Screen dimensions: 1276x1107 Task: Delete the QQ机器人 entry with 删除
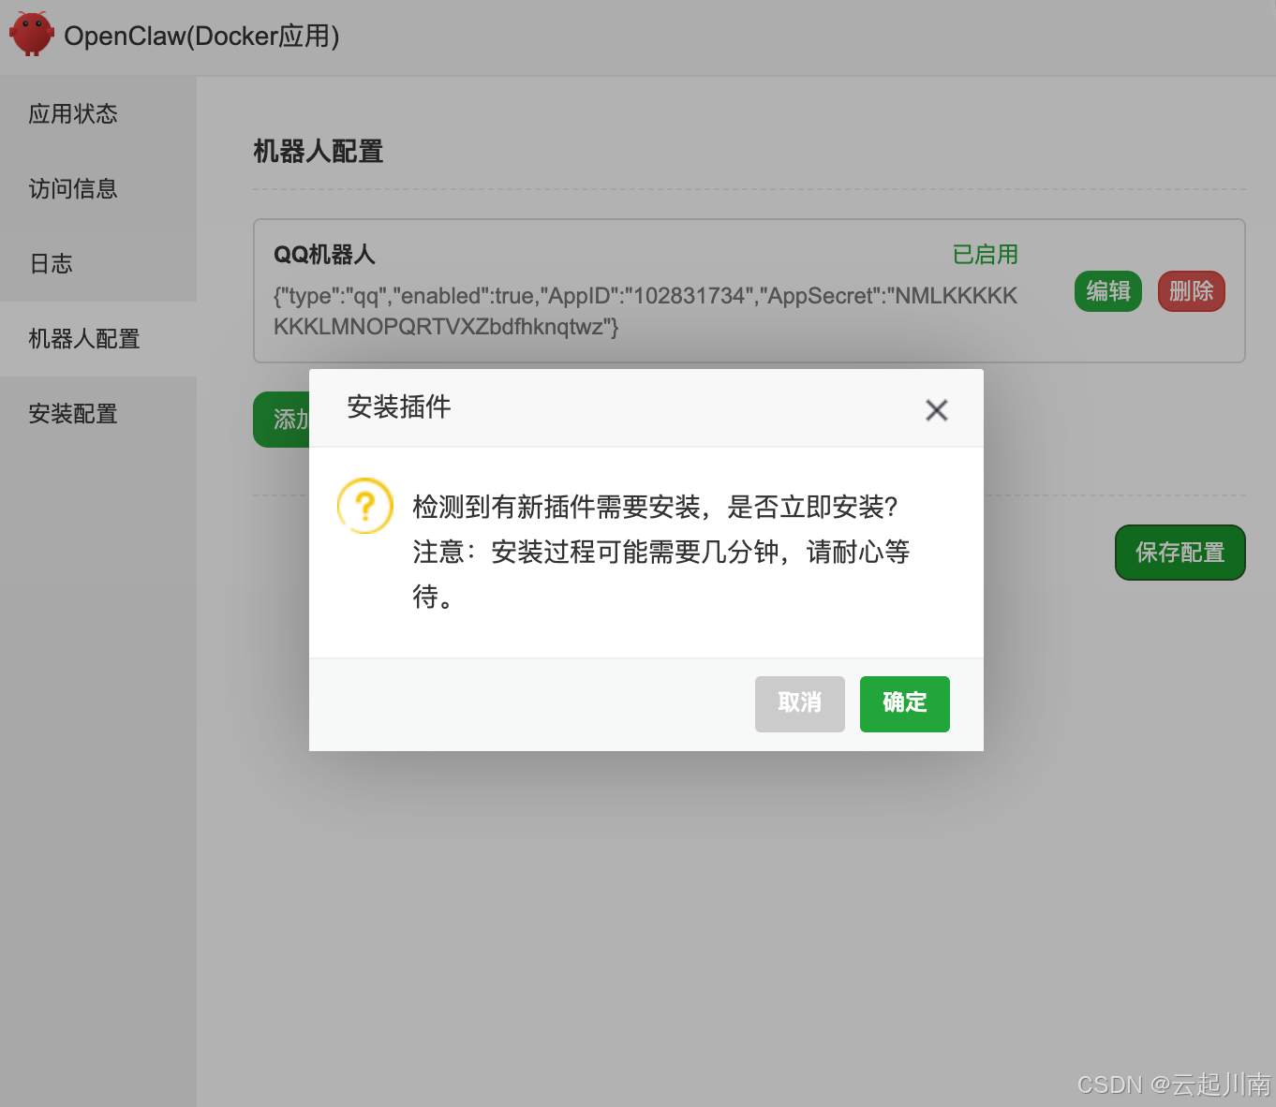coord(1191,291)
